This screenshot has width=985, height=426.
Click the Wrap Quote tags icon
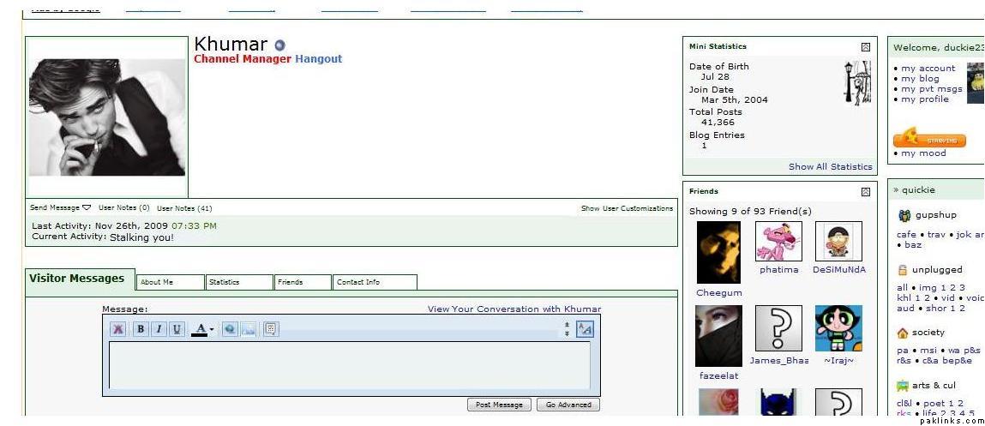(x=270, y=330)
